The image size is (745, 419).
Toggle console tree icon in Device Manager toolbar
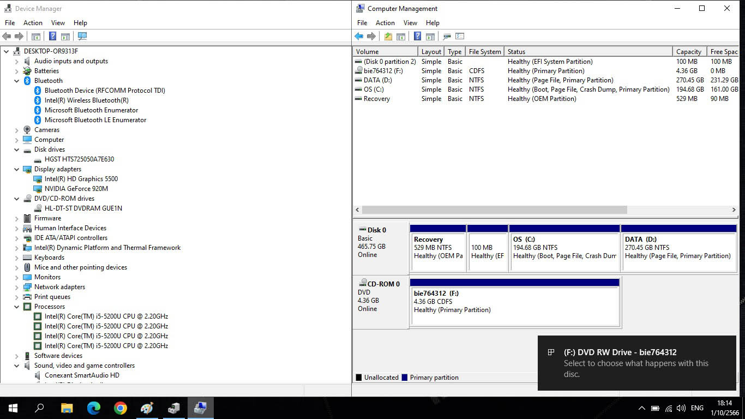coord(36,37)
